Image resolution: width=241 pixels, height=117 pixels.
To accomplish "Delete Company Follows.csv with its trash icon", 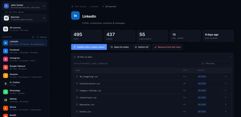I will point(226,91).
